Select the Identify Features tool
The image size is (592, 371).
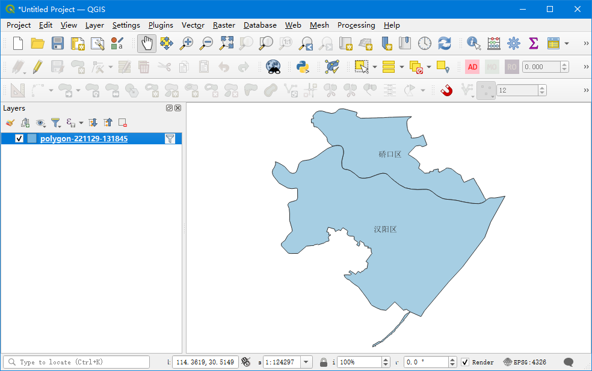[474, 43]
